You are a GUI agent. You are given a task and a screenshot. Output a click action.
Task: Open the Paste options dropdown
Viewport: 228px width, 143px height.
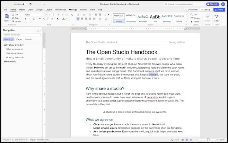tap(7, 21)
